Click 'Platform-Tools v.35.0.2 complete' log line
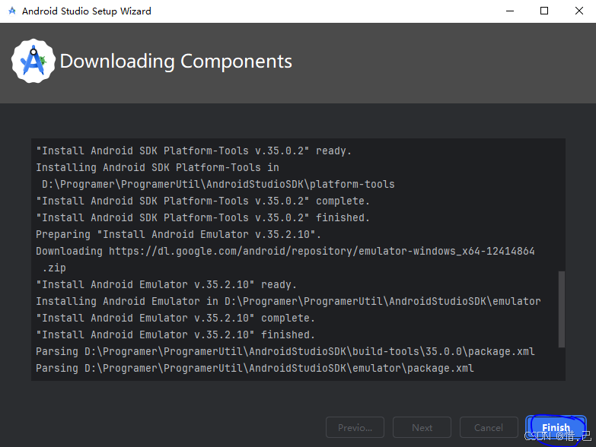 tap(202, 201)
